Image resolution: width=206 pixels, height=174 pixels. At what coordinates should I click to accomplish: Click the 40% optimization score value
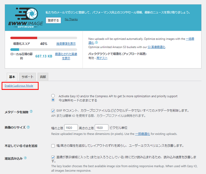pos(44,44)
